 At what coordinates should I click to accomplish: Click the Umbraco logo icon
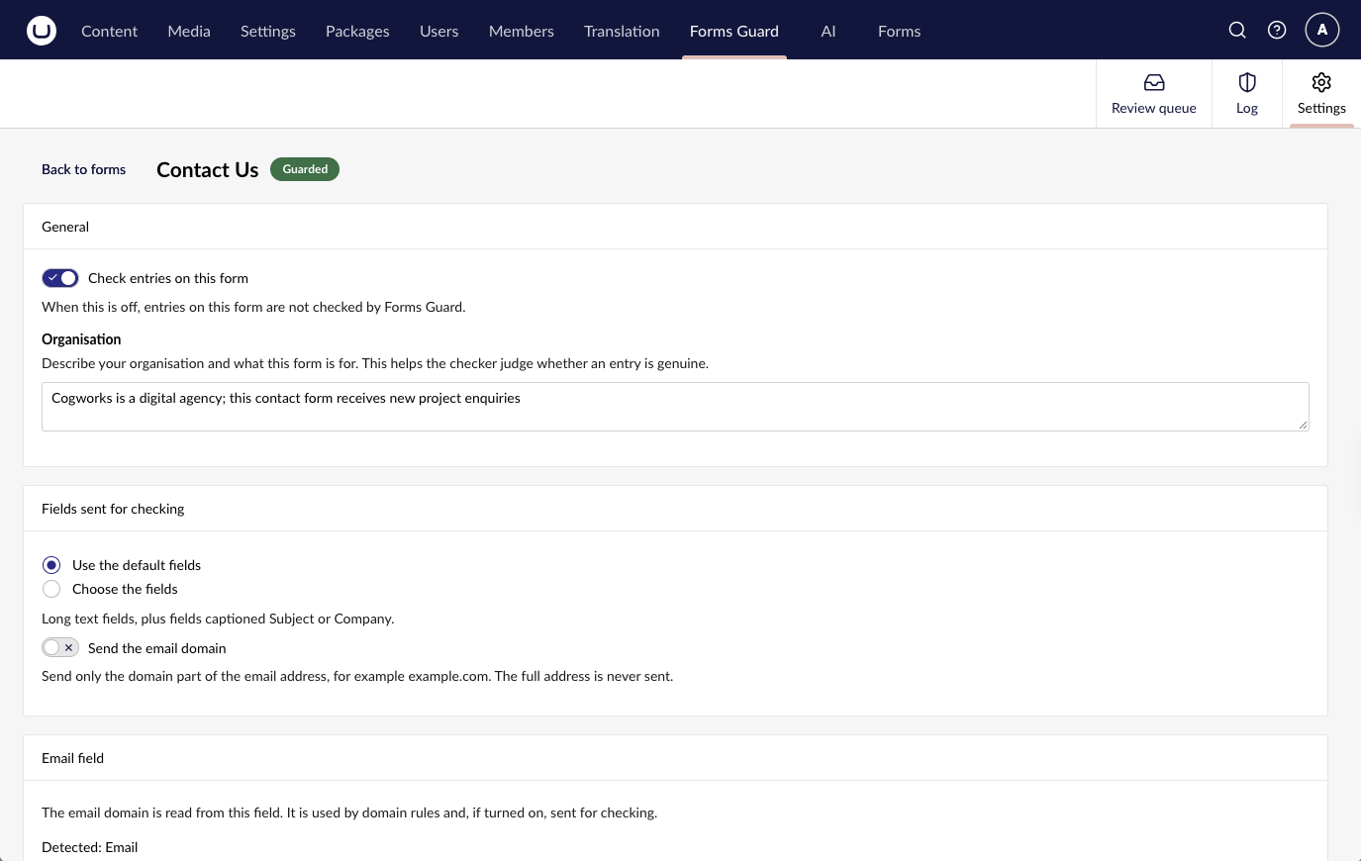pos(42,31)
